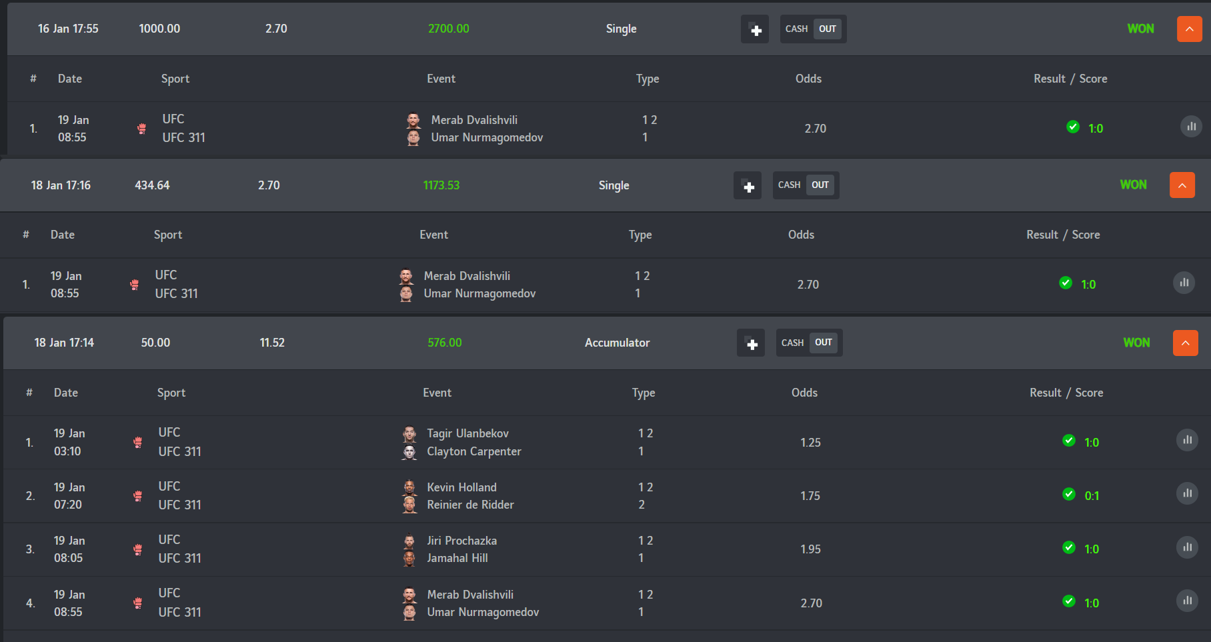
Task: Open statistics for the 1000.00 bet's Dvalishvili fight
Action: 1191,127
